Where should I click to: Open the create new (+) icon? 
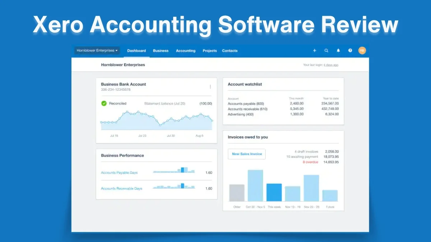(315, 51)
